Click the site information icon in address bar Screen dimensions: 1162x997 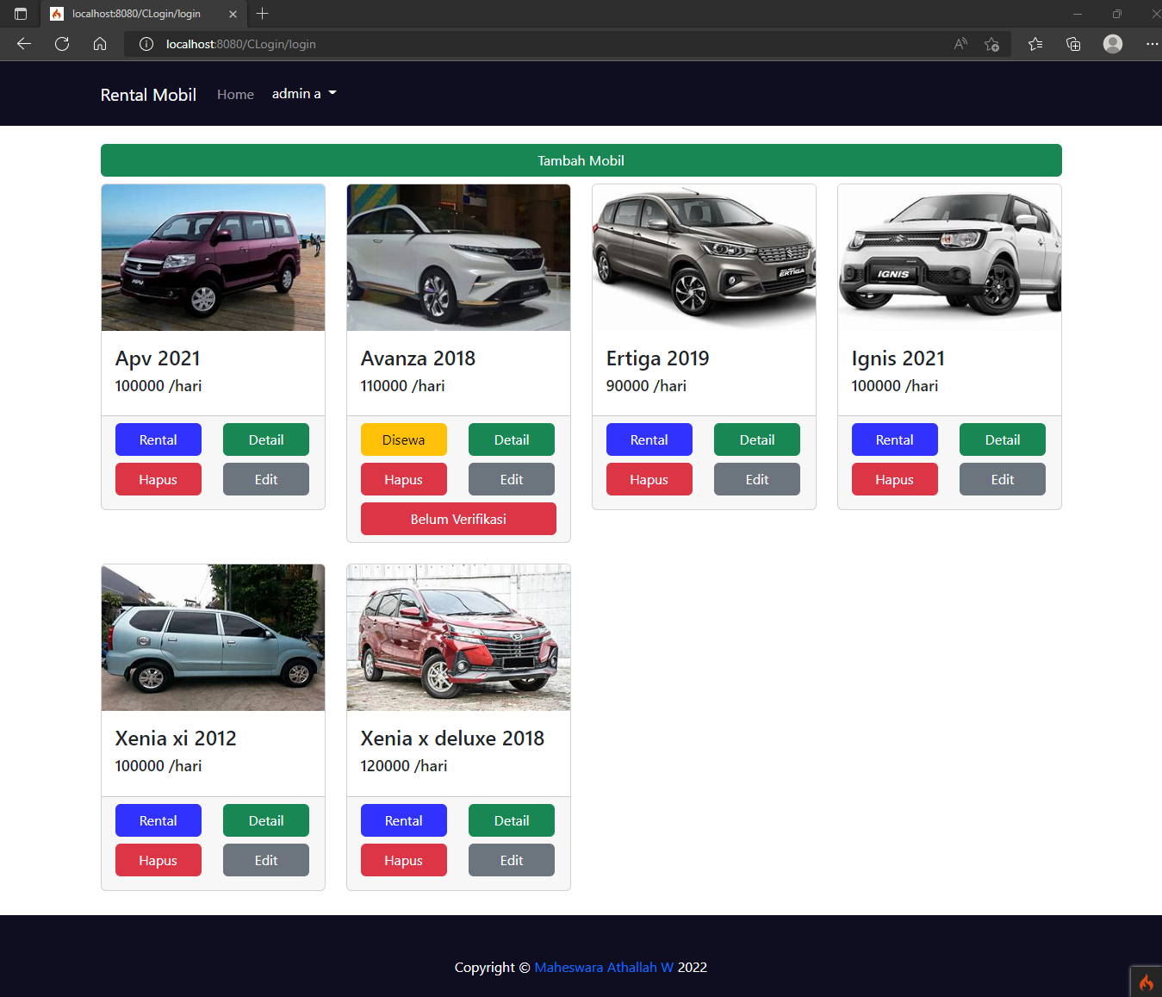[x=143, y=44]
